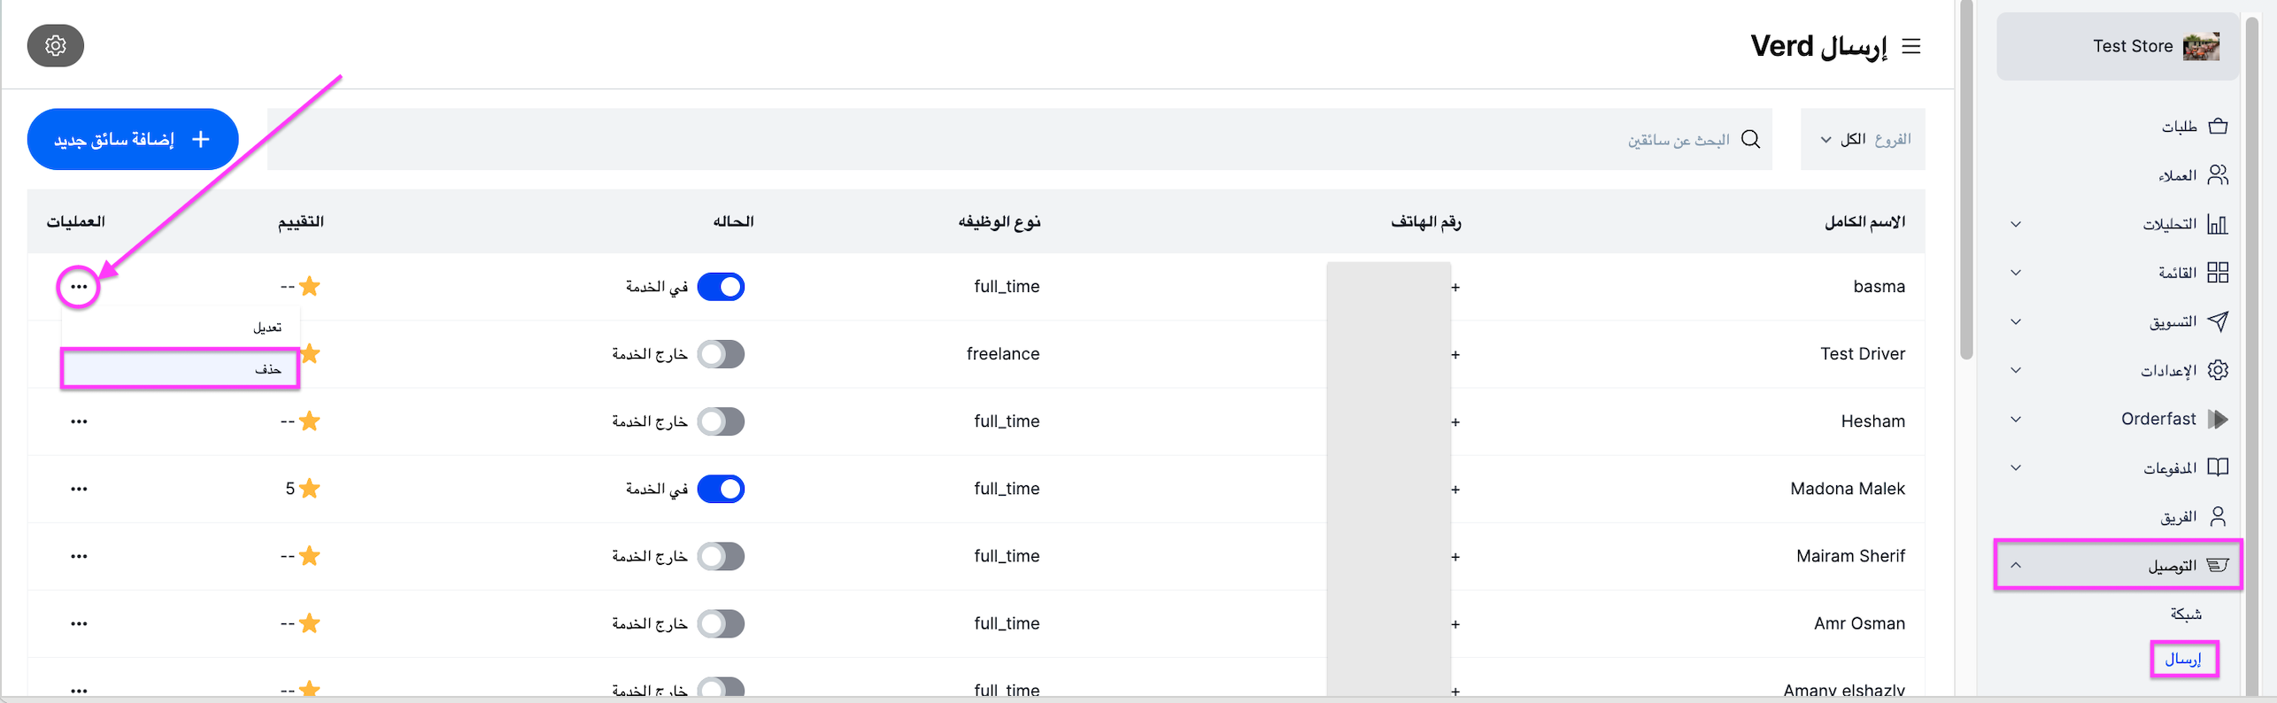Viewport: 2277px width, 703px height.
Task: Choose the edit option in context menu
Action: pyautogui.click(x=180, y=328)
